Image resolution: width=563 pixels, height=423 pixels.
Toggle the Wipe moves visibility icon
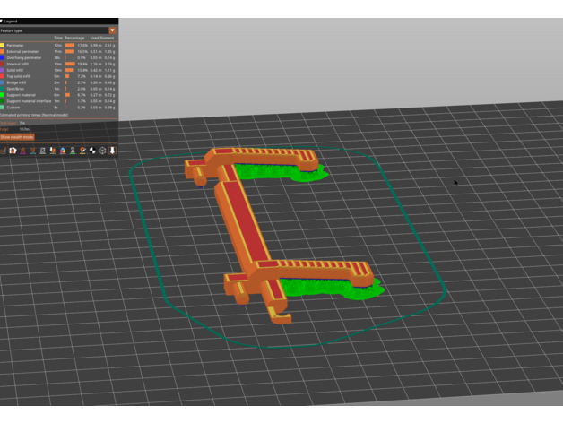point(13,151)
